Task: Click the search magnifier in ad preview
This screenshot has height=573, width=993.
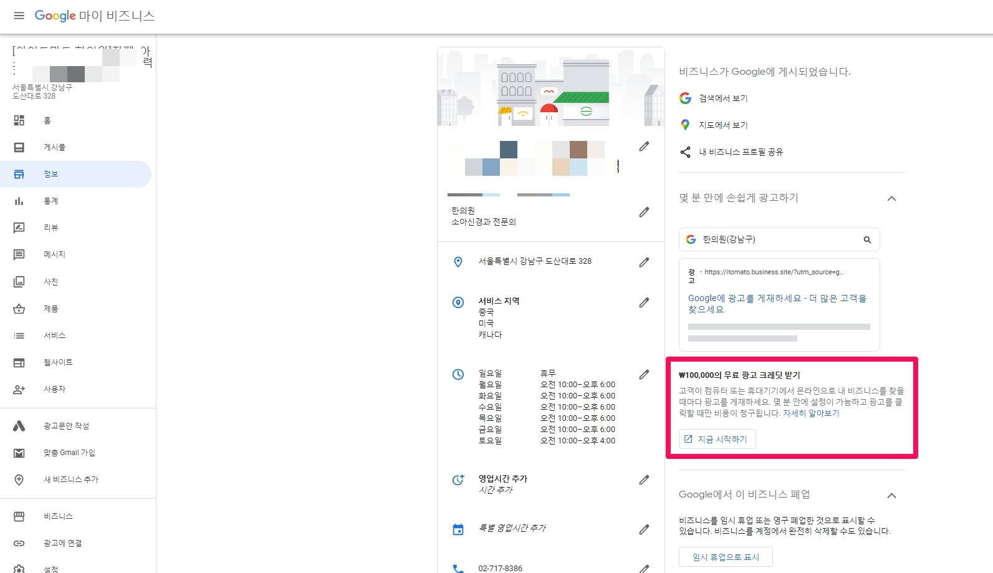Action: pyautogui.click(x=867, y=240)
